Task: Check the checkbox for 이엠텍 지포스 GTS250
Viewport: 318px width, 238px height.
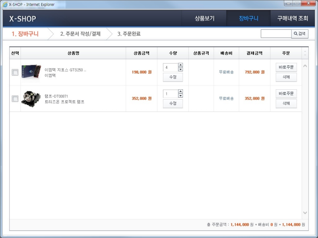Action: [15, 72]
